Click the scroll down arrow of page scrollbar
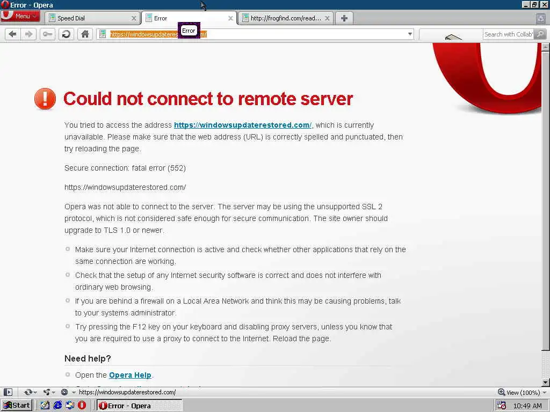Screen dimensions: 550x412 (x=546, y=382)
